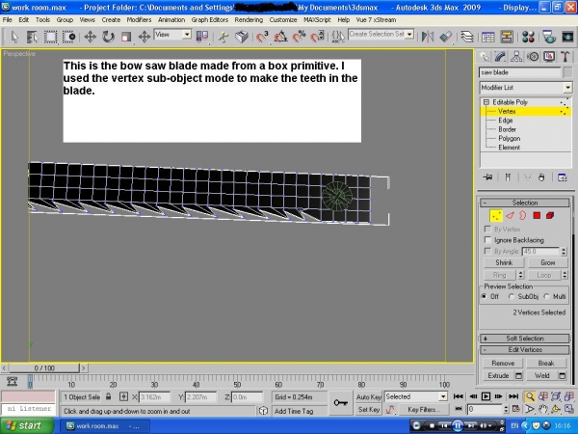Click Set Keys large key icon

pyautogui.click(x=341, y=402)
